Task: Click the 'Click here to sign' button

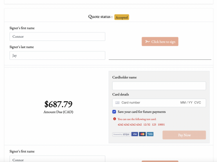Action: click(x=160, y=41)
